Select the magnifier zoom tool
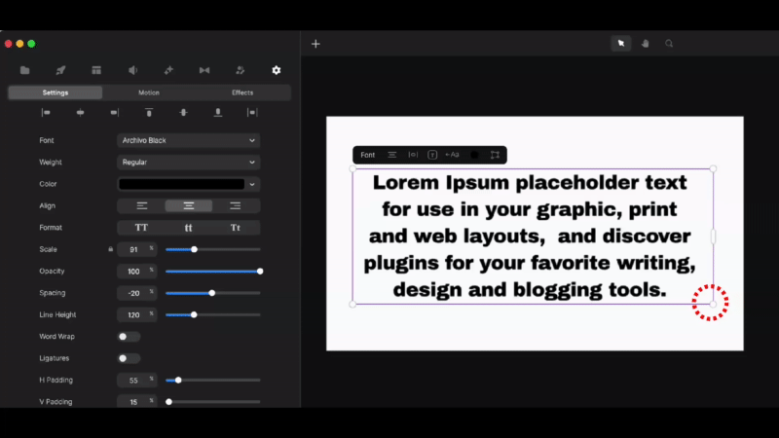The width and height of the screenshot is (779, 438). tap(669, 44)
